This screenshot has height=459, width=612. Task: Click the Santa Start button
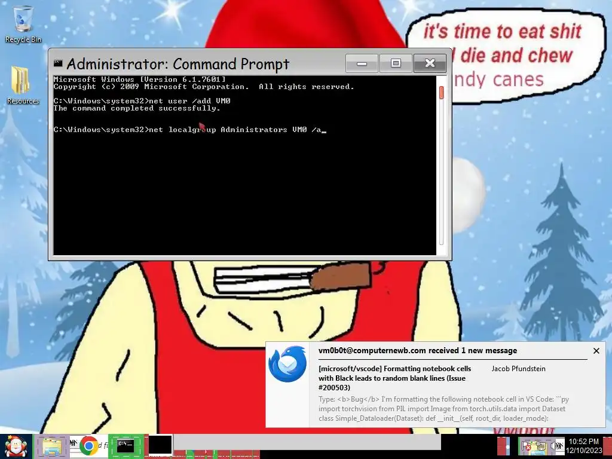click(16, 446)
